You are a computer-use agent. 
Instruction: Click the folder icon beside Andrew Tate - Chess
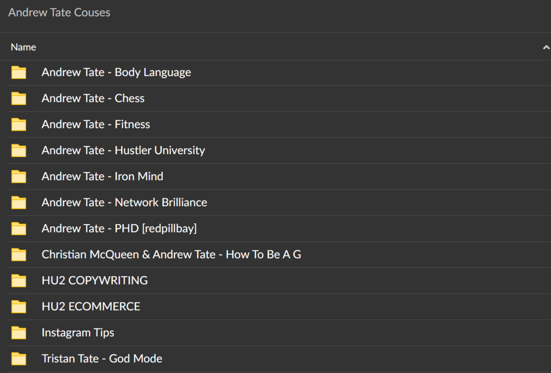point(19,98)
